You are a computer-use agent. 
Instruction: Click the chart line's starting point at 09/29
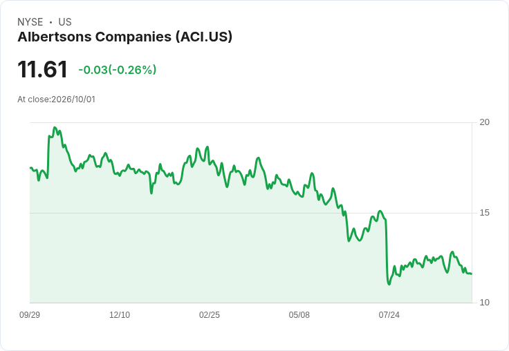[30, 168]
